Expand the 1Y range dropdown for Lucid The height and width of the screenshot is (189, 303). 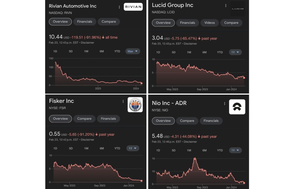(x=235, y=52)
